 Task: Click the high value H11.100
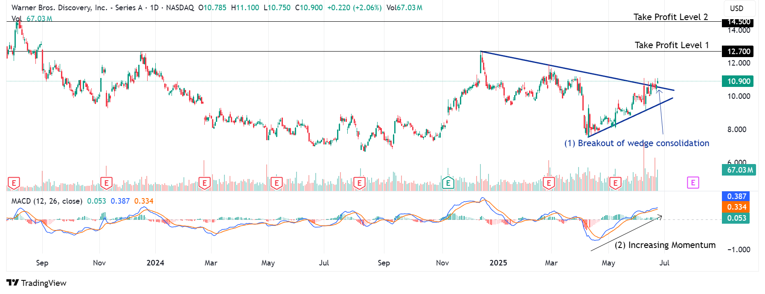[245, 8]
